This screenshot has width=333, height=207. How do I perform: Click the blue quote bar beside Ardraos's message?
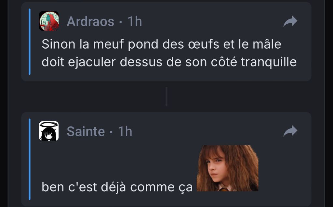[x=30, y=42]
